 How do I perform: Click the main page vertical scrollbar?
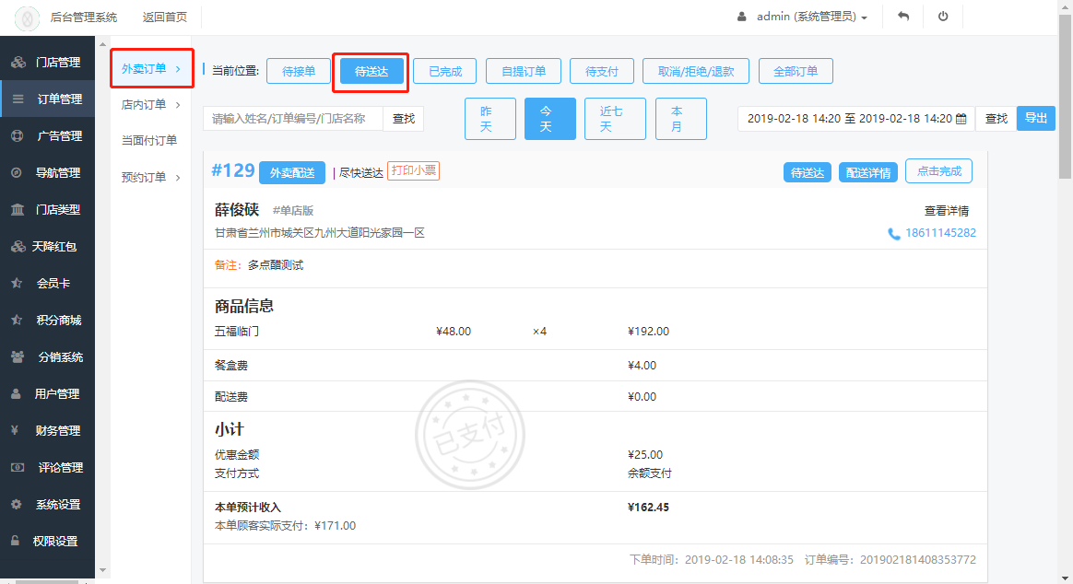1066,96
